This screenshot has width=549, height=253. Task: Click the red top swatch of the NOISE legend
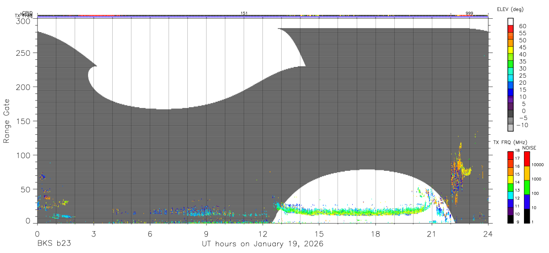pos(527,159)
